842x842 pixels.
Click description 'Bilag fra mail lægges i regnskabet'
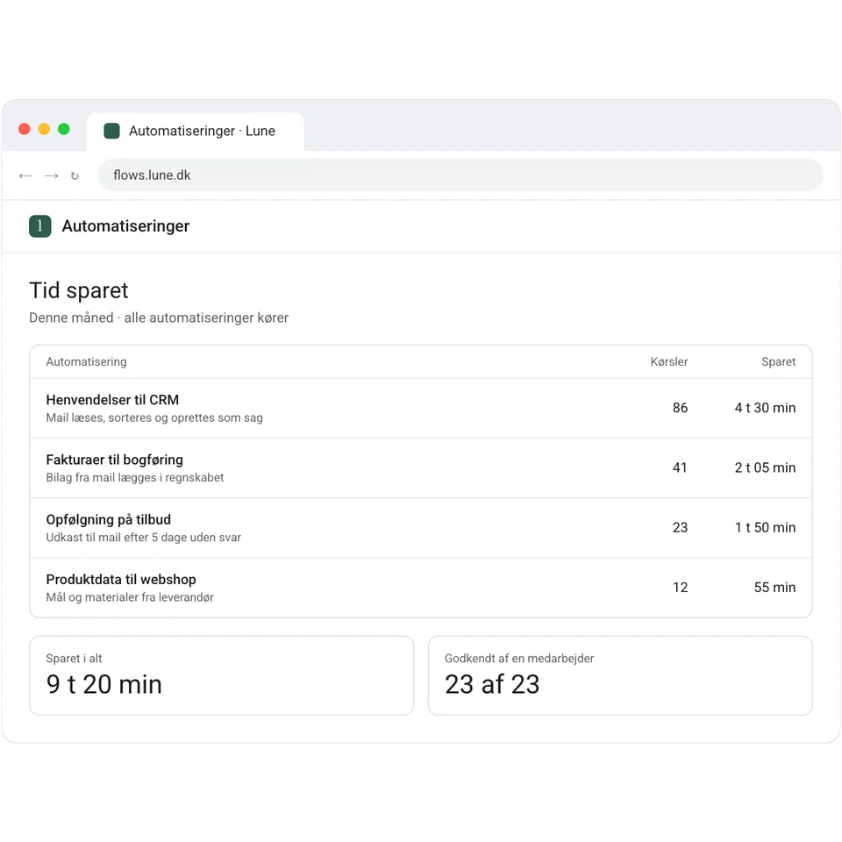135,478
